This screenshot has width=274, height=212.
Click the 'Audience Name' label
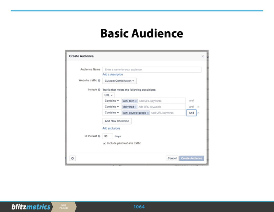click(x=90, y=69)
